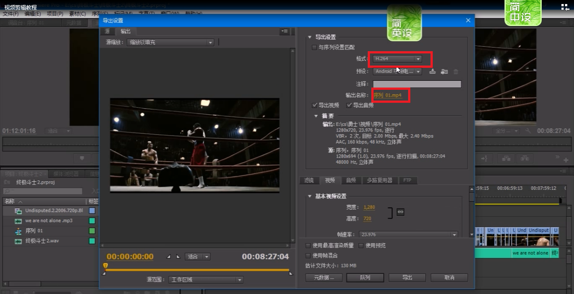Image resolution: width=574 pixels, height=294 pixels.
Task: Open the 多路复用器 tab
Action: coord(379,180)
